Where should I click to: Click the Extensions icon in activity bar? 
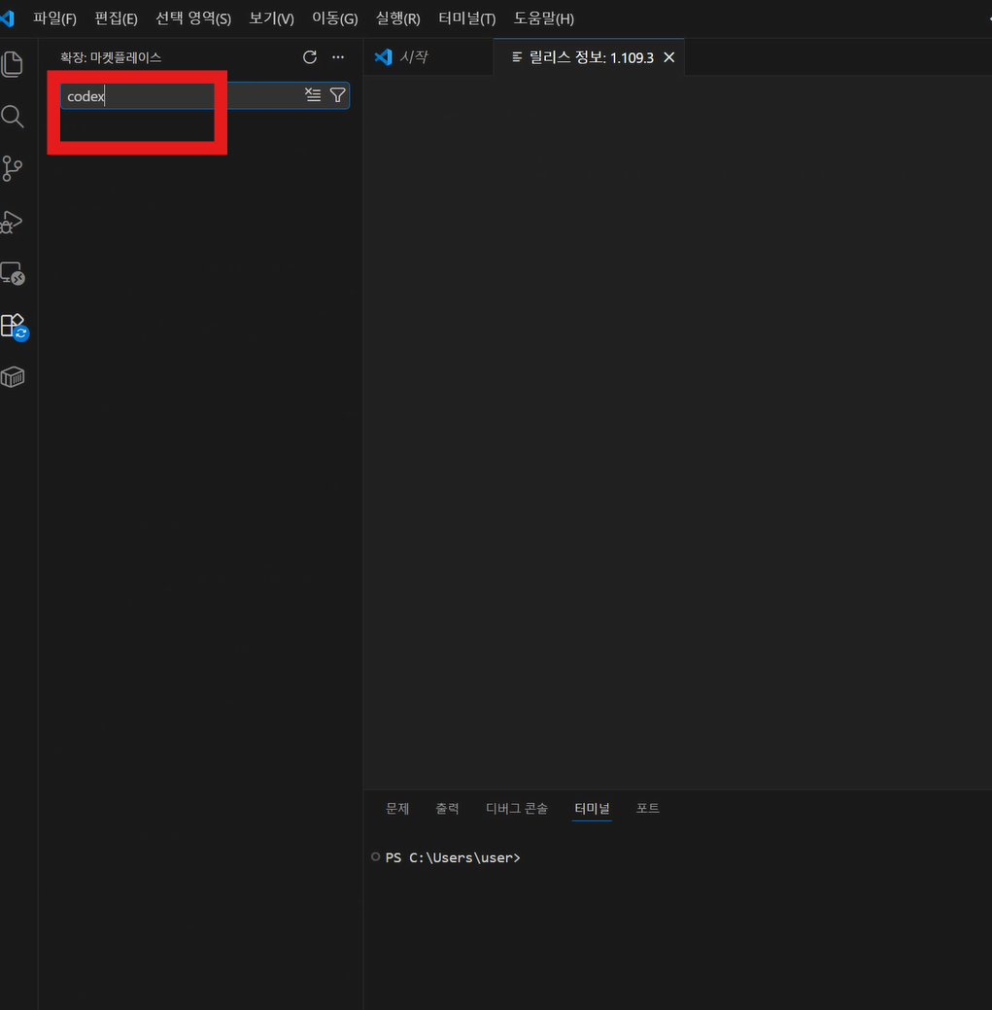pyautogui.click(x=13, y=325)
